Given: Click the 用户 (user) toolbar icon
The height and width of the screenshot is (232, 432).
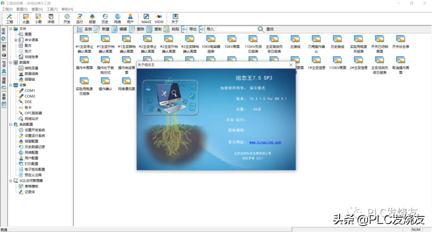Looking at the screenshot, I should (130, 18).
